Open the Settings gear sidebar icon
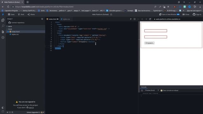This screenshot has width=203, height=114. [3, 37]
